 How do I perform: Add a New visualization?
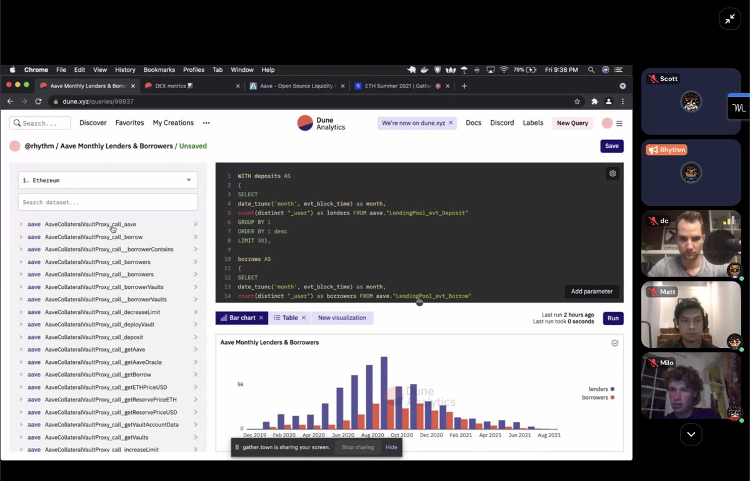[342, 318]
